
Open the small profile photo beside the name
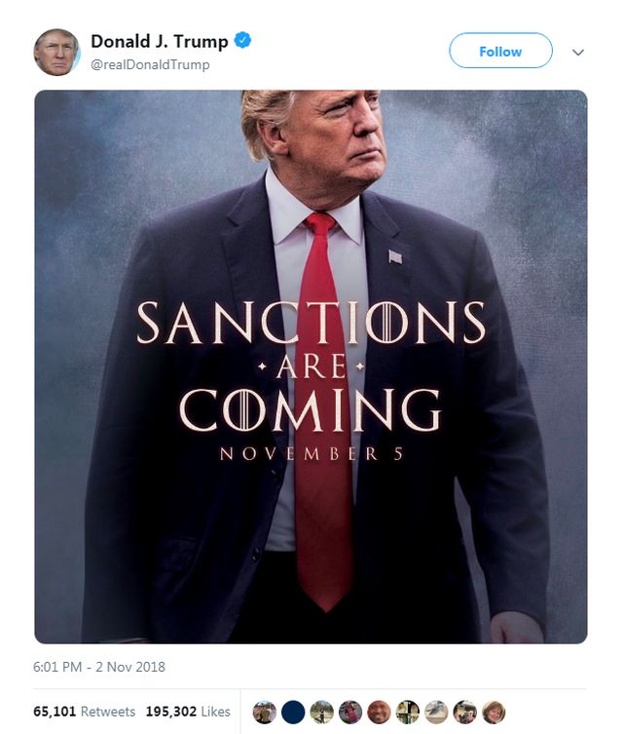(56, 52)
